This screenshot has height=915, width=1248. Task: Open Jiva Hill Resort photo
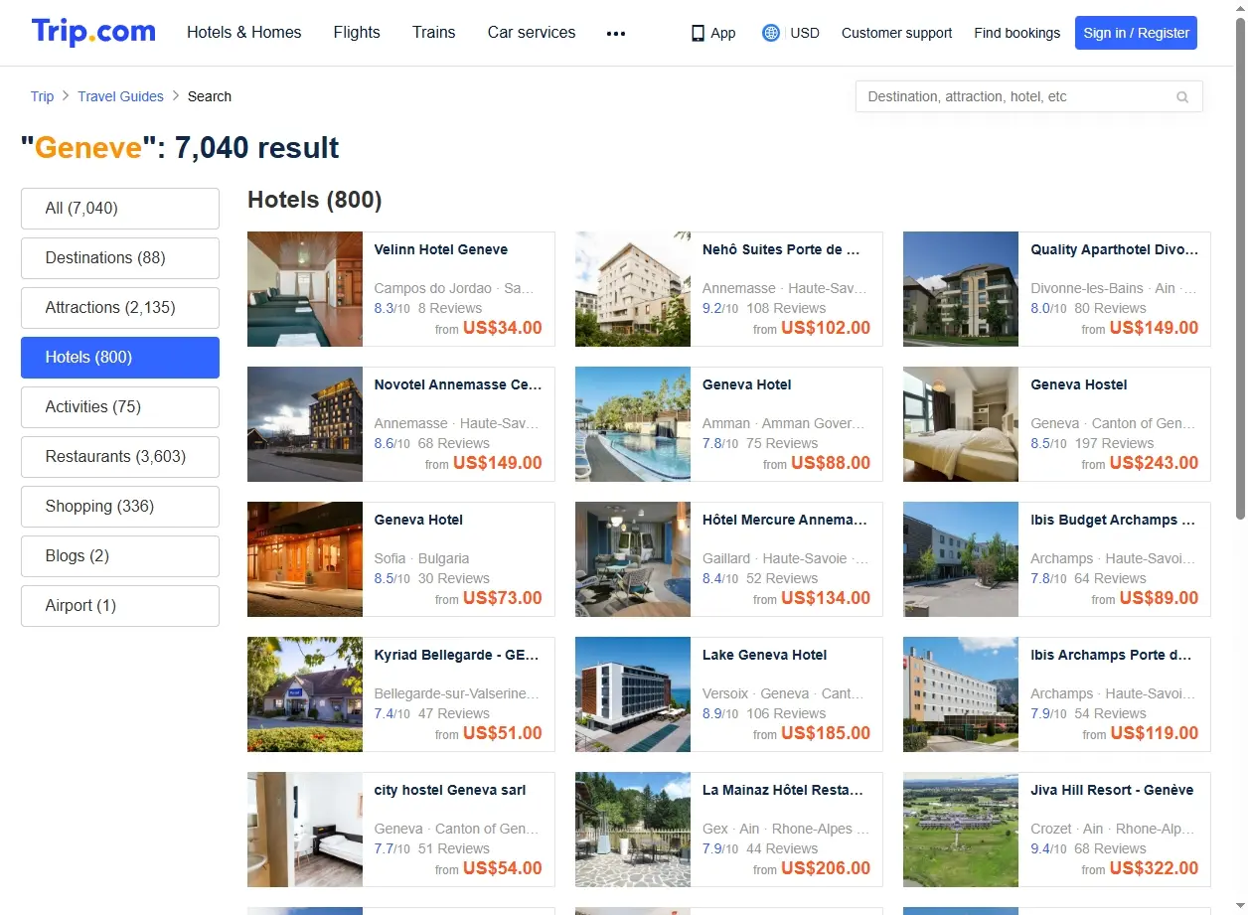pos(961,830)
